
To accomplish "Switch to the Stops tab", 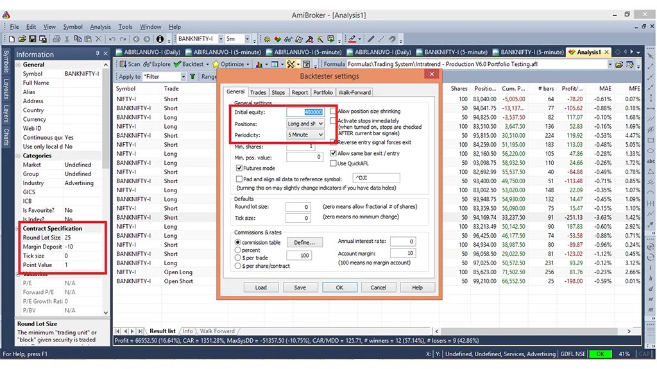I will (x=278, y=92).
